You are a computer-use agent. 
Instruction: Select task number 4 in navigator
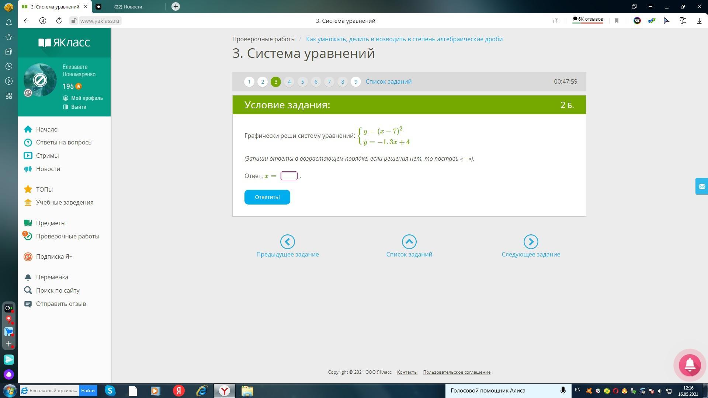pos(289,82)
